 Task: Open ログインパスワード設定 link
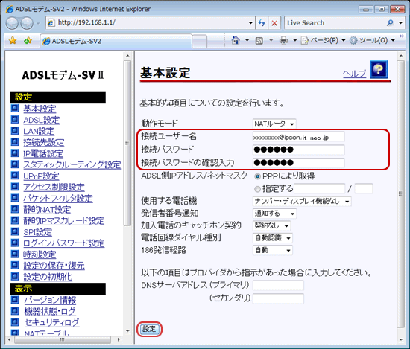(64, 243)
